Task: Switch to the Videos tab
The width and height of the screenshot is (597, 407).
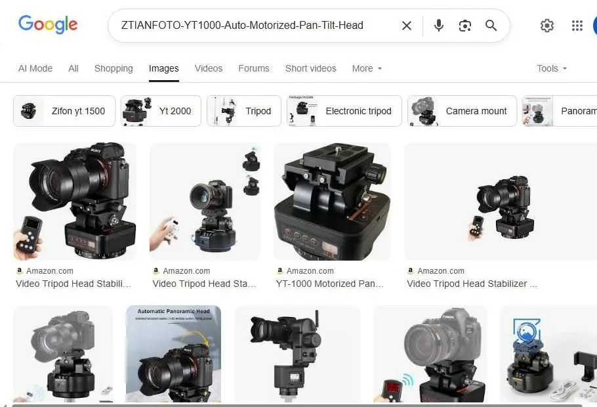Action: (x=208, y=68)
